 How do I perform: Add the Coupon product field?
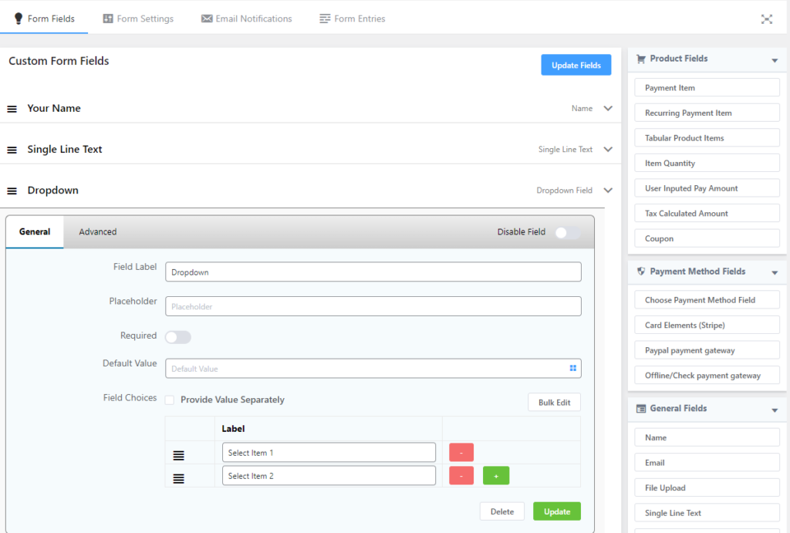click(707, 239)
